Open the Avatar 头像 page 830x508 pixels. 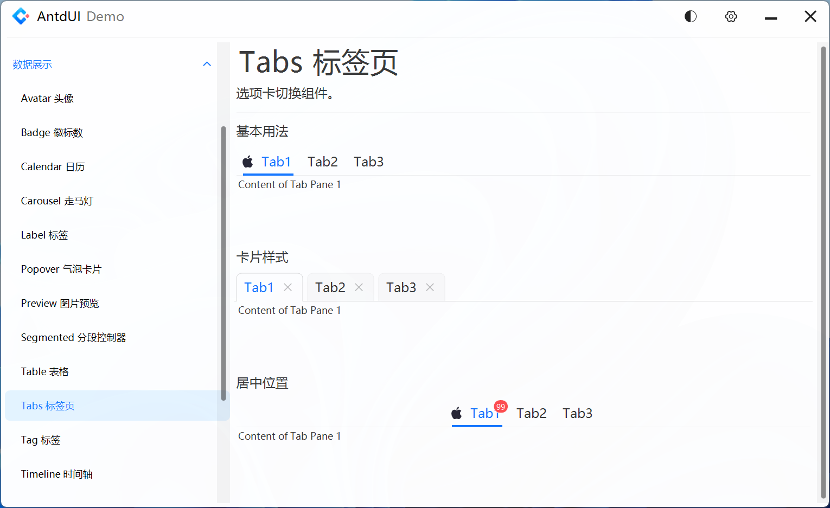(47, 98)
